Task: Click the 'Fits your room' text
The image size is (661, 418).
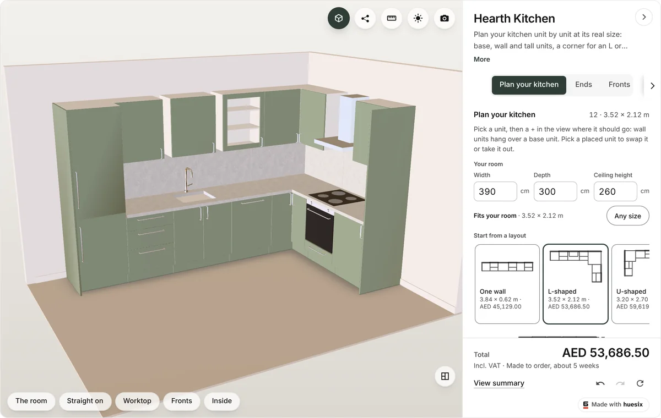Action: pyautogui.click(x=495, y=216)
